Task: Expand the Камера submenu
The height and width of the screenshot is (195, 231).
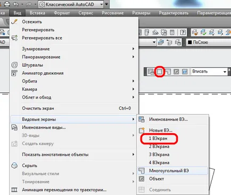Action: [x=73, y=89]
